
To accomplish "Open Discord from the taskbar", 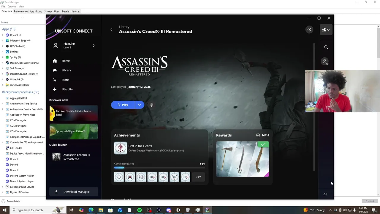I will click(169, 210).
